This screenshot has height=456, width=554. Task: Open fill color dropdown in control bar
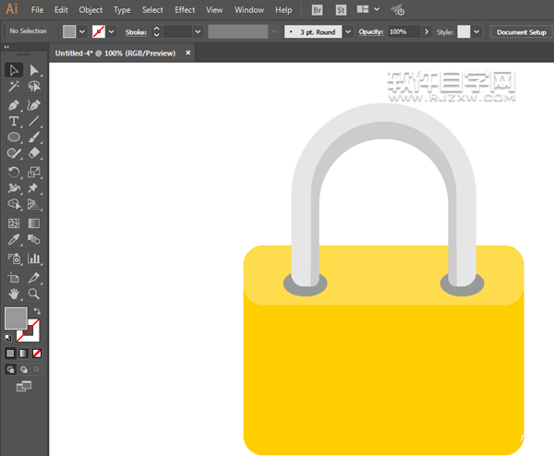click(82, 31)
